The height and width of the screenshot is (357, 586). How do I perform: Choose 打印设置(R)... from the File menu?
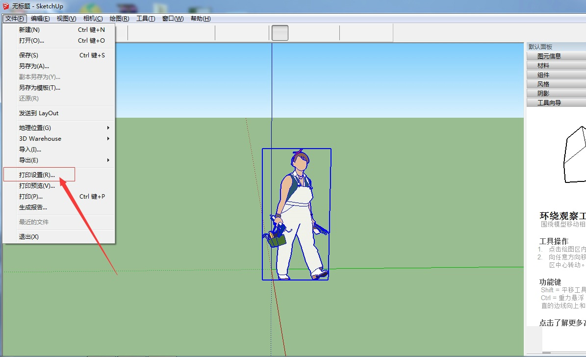[37, 175]
